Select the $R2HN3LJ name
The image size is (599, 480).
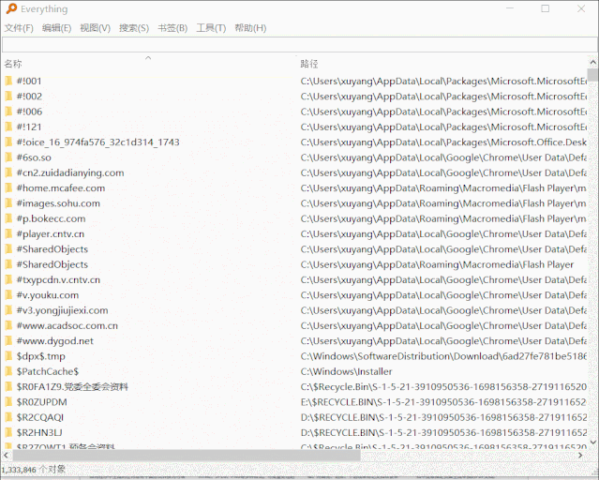tap(39, 432)
